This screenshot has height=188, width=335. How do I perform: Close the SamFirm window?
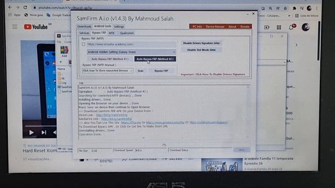click(x=253, y=14)
